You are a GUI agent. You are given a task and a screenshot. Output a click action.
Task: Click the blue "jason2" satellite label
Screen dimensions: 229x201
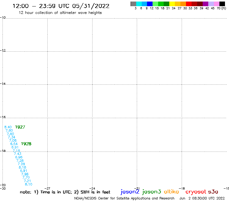[130, 192]
